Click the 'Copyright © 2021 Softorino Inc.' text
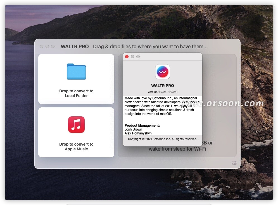The image size is (278, 205). (162, 139)
